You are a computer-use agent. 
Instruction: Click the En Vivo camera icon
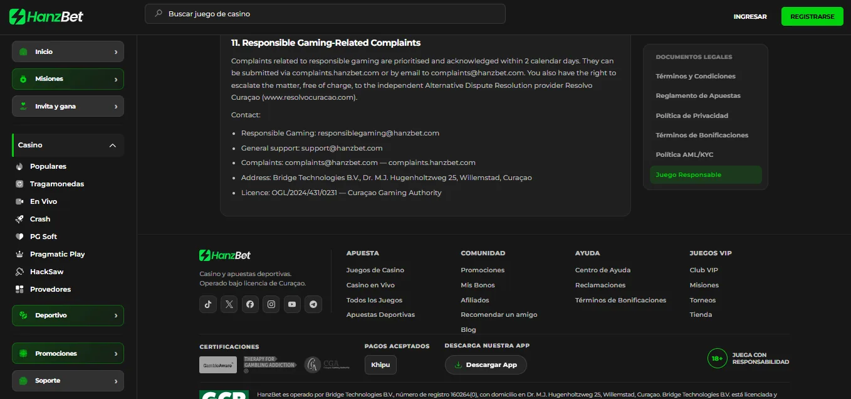pyautogui.click(x=19, y=201)
